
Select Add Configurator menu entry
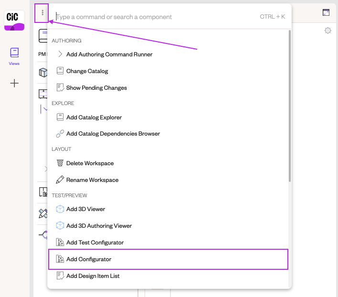[168, 259]
